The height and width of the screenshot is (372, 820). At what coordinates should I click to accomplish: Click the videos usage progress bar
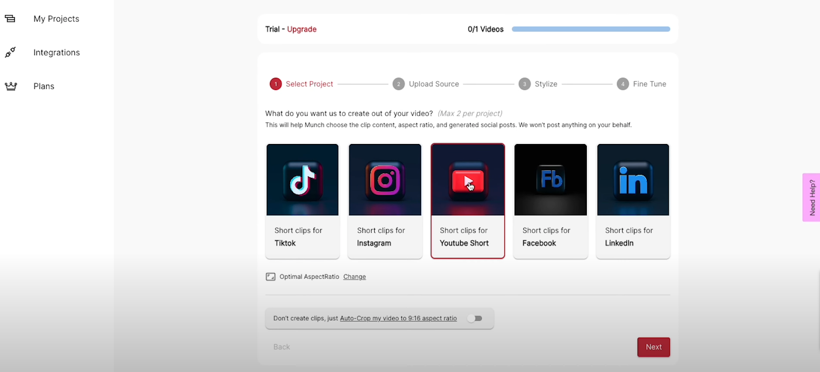click(591, 29)
